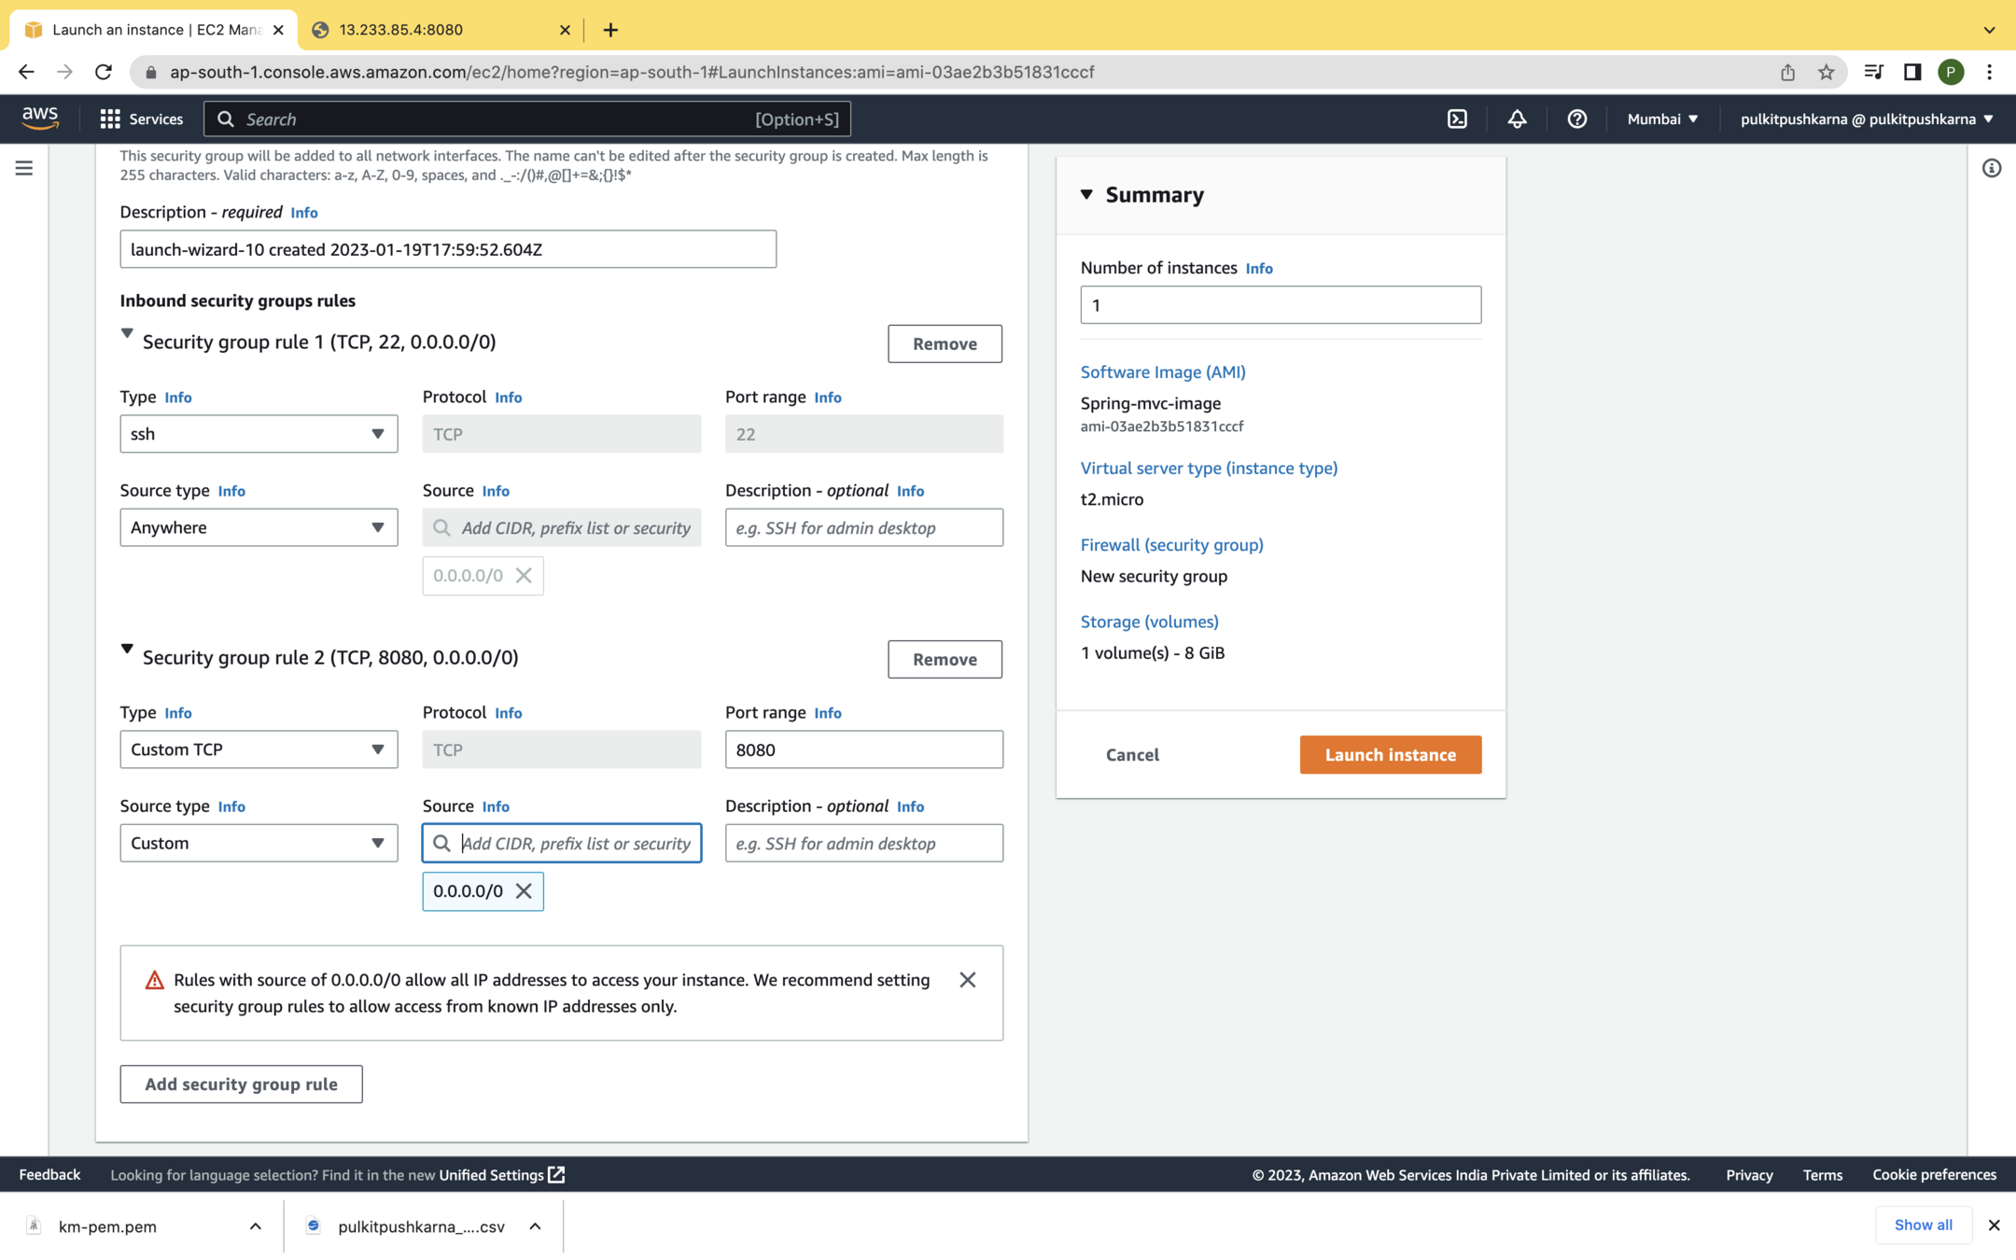This screenshot has width=2016, height=1260.
Task: Remove the 0.0.0.0/0 chip in rule 2
Action: click(524, 890)
